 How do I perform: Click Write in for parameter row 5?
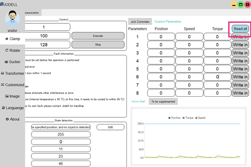coord(240,69)
